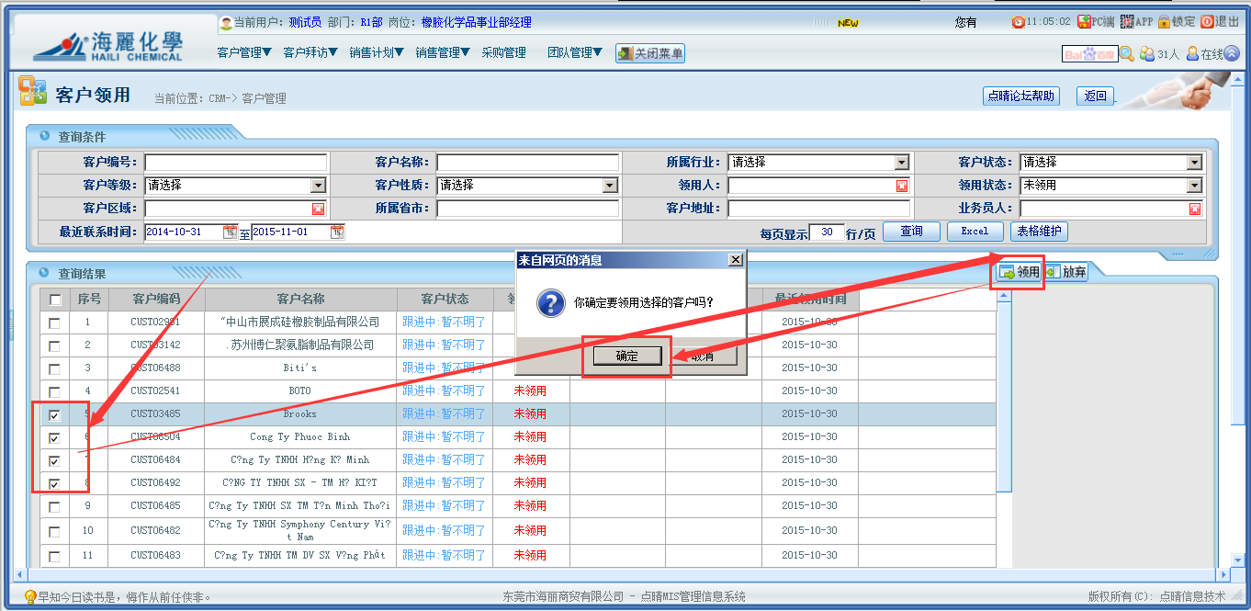1251x611 pixels.
Task: Expand the 所属行业 dropdown
Action: [901, 163]
